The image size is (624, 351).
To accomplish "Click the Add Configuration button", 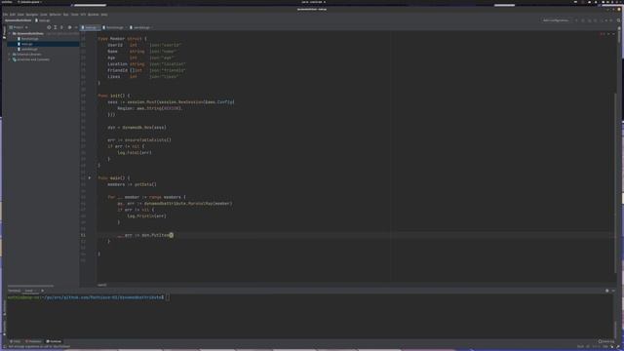I will 556,20.
